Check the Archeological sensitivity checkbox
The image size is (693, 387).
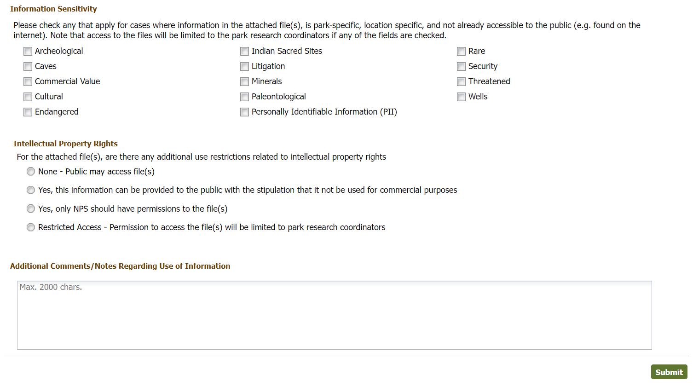[28, 51]
